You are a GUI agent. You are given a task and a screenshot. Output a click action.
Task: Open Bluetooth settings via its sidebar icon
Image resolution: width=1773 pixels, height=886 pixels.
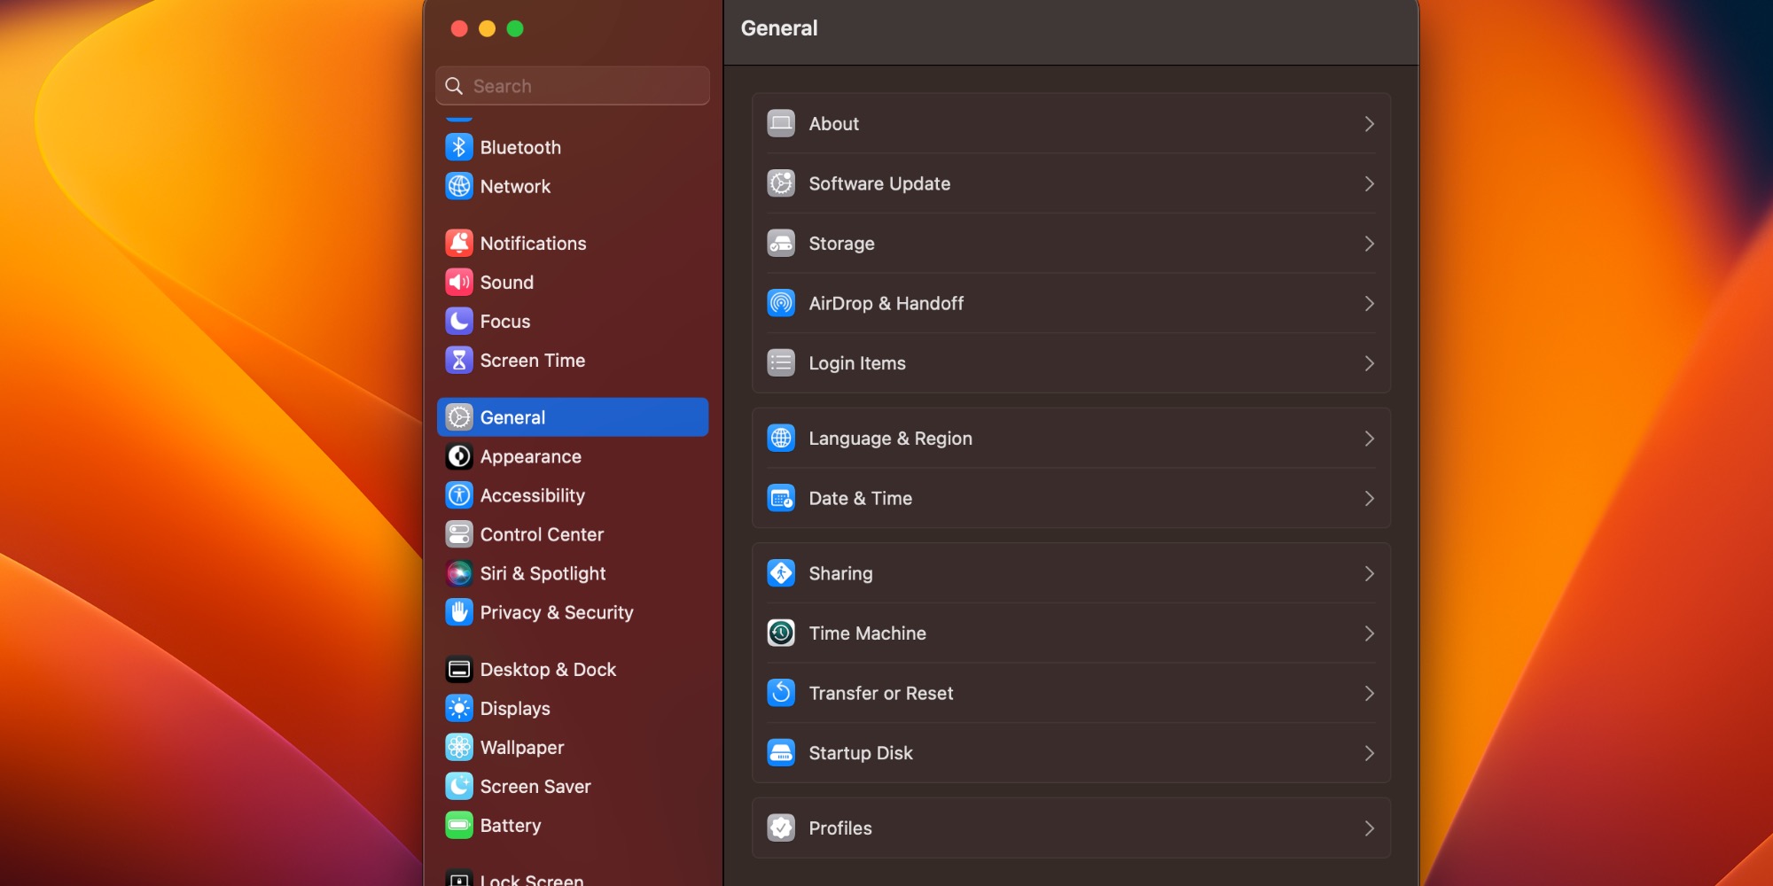point(458,147)
